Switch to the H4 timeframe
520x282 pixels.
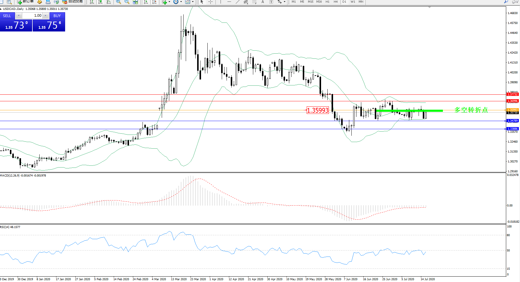[335, 2]
